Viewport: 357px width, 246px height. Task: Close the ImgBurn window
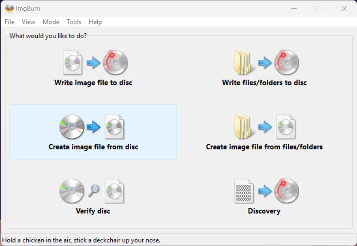point(344,9)
